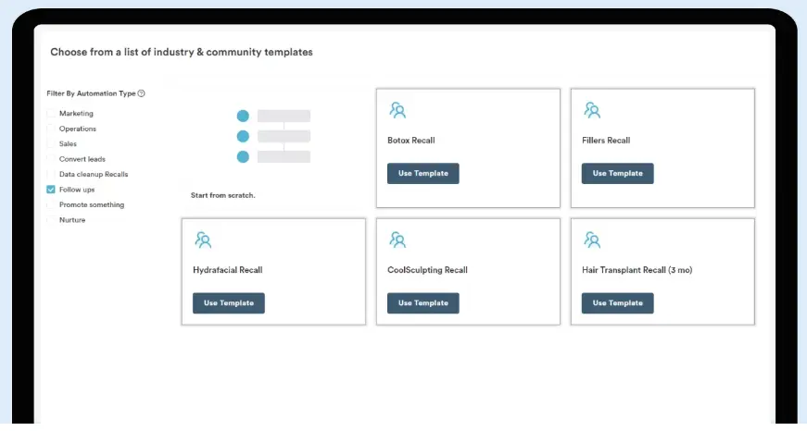Click the Hydrafacial Recall template icon

pyautogui.click(x=203, y=240)
